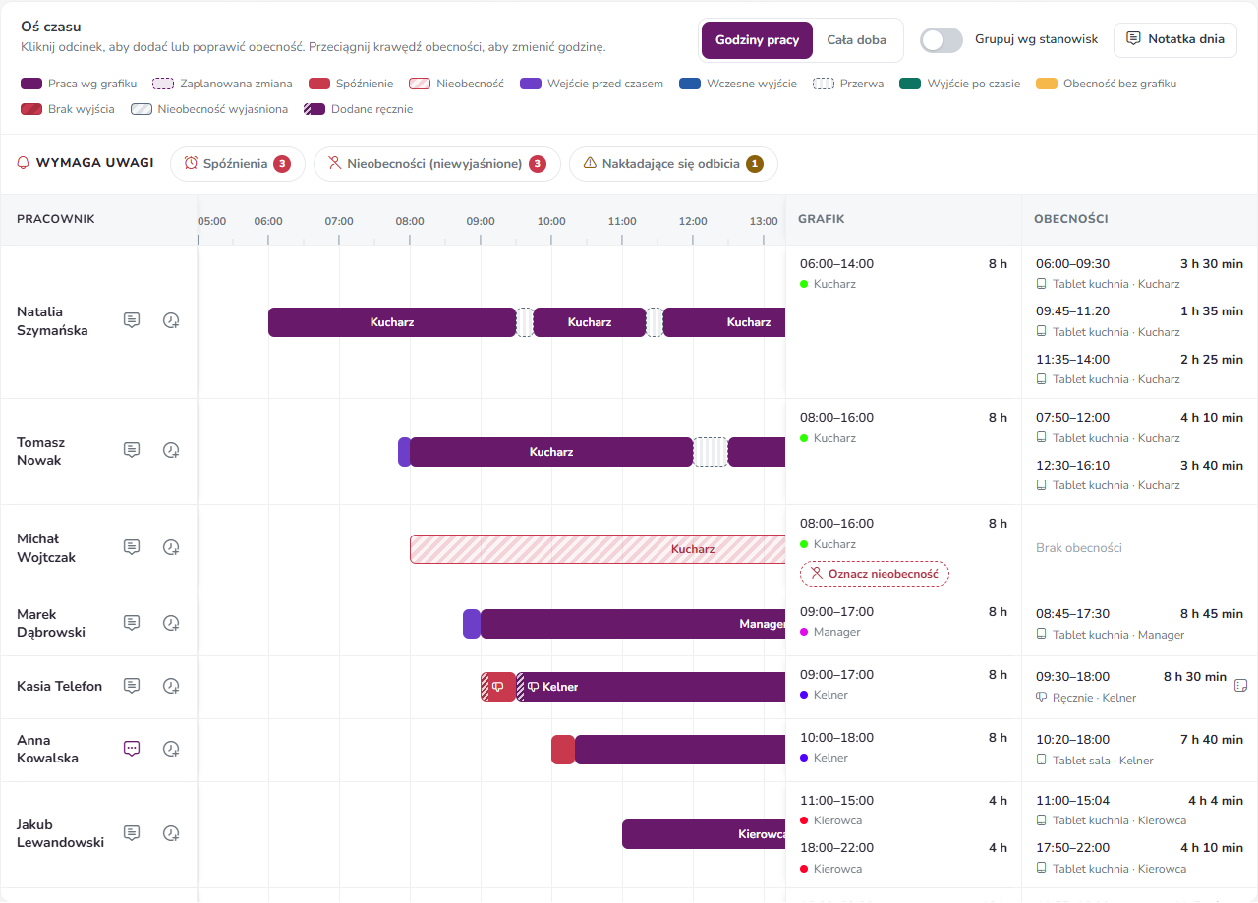Open the sticky note on Kasia's 09:30–18:00 attendance
Screen dimensions: 1258x903
pyautogui.click(x=1240, y=685)
